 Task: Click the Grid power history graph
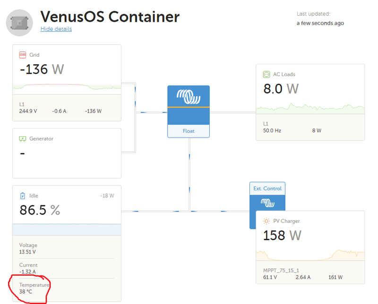coord(67,87)
